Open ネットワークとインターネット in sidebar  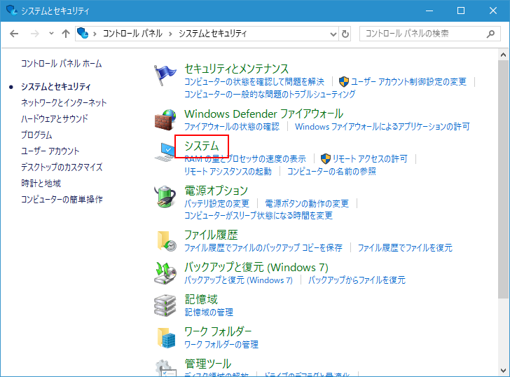(x=64, y=103)
